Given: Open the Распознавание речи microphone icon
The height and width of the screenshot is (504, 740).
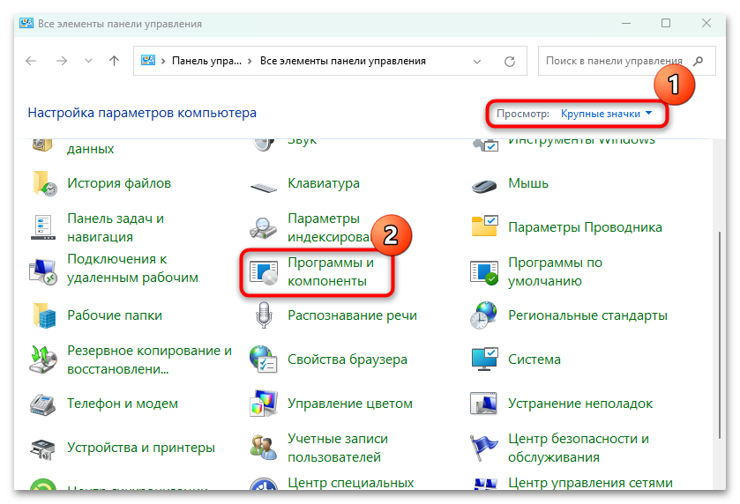Looking at the screenshot, I should click(x=264, y=315).
